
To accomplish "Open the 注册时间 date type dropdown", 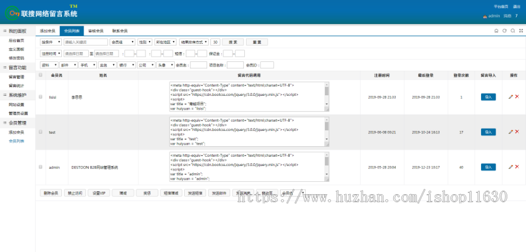I will pyautogui.click(x=51, y=53).
